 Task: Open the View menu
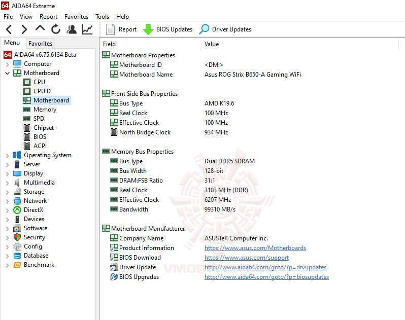pos(26,17)
